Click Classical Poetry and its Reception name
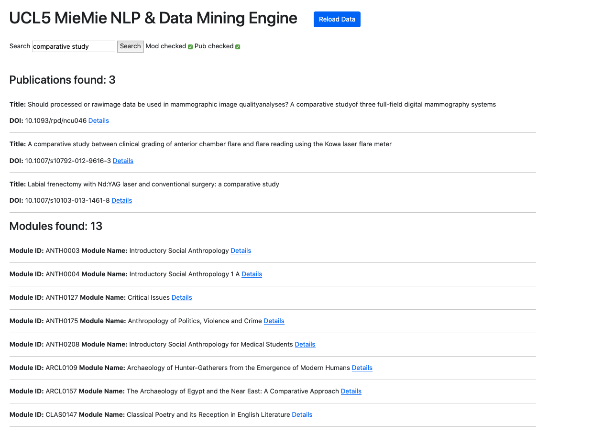The width and height of the screenshot is (592, 435). point(208,414)
